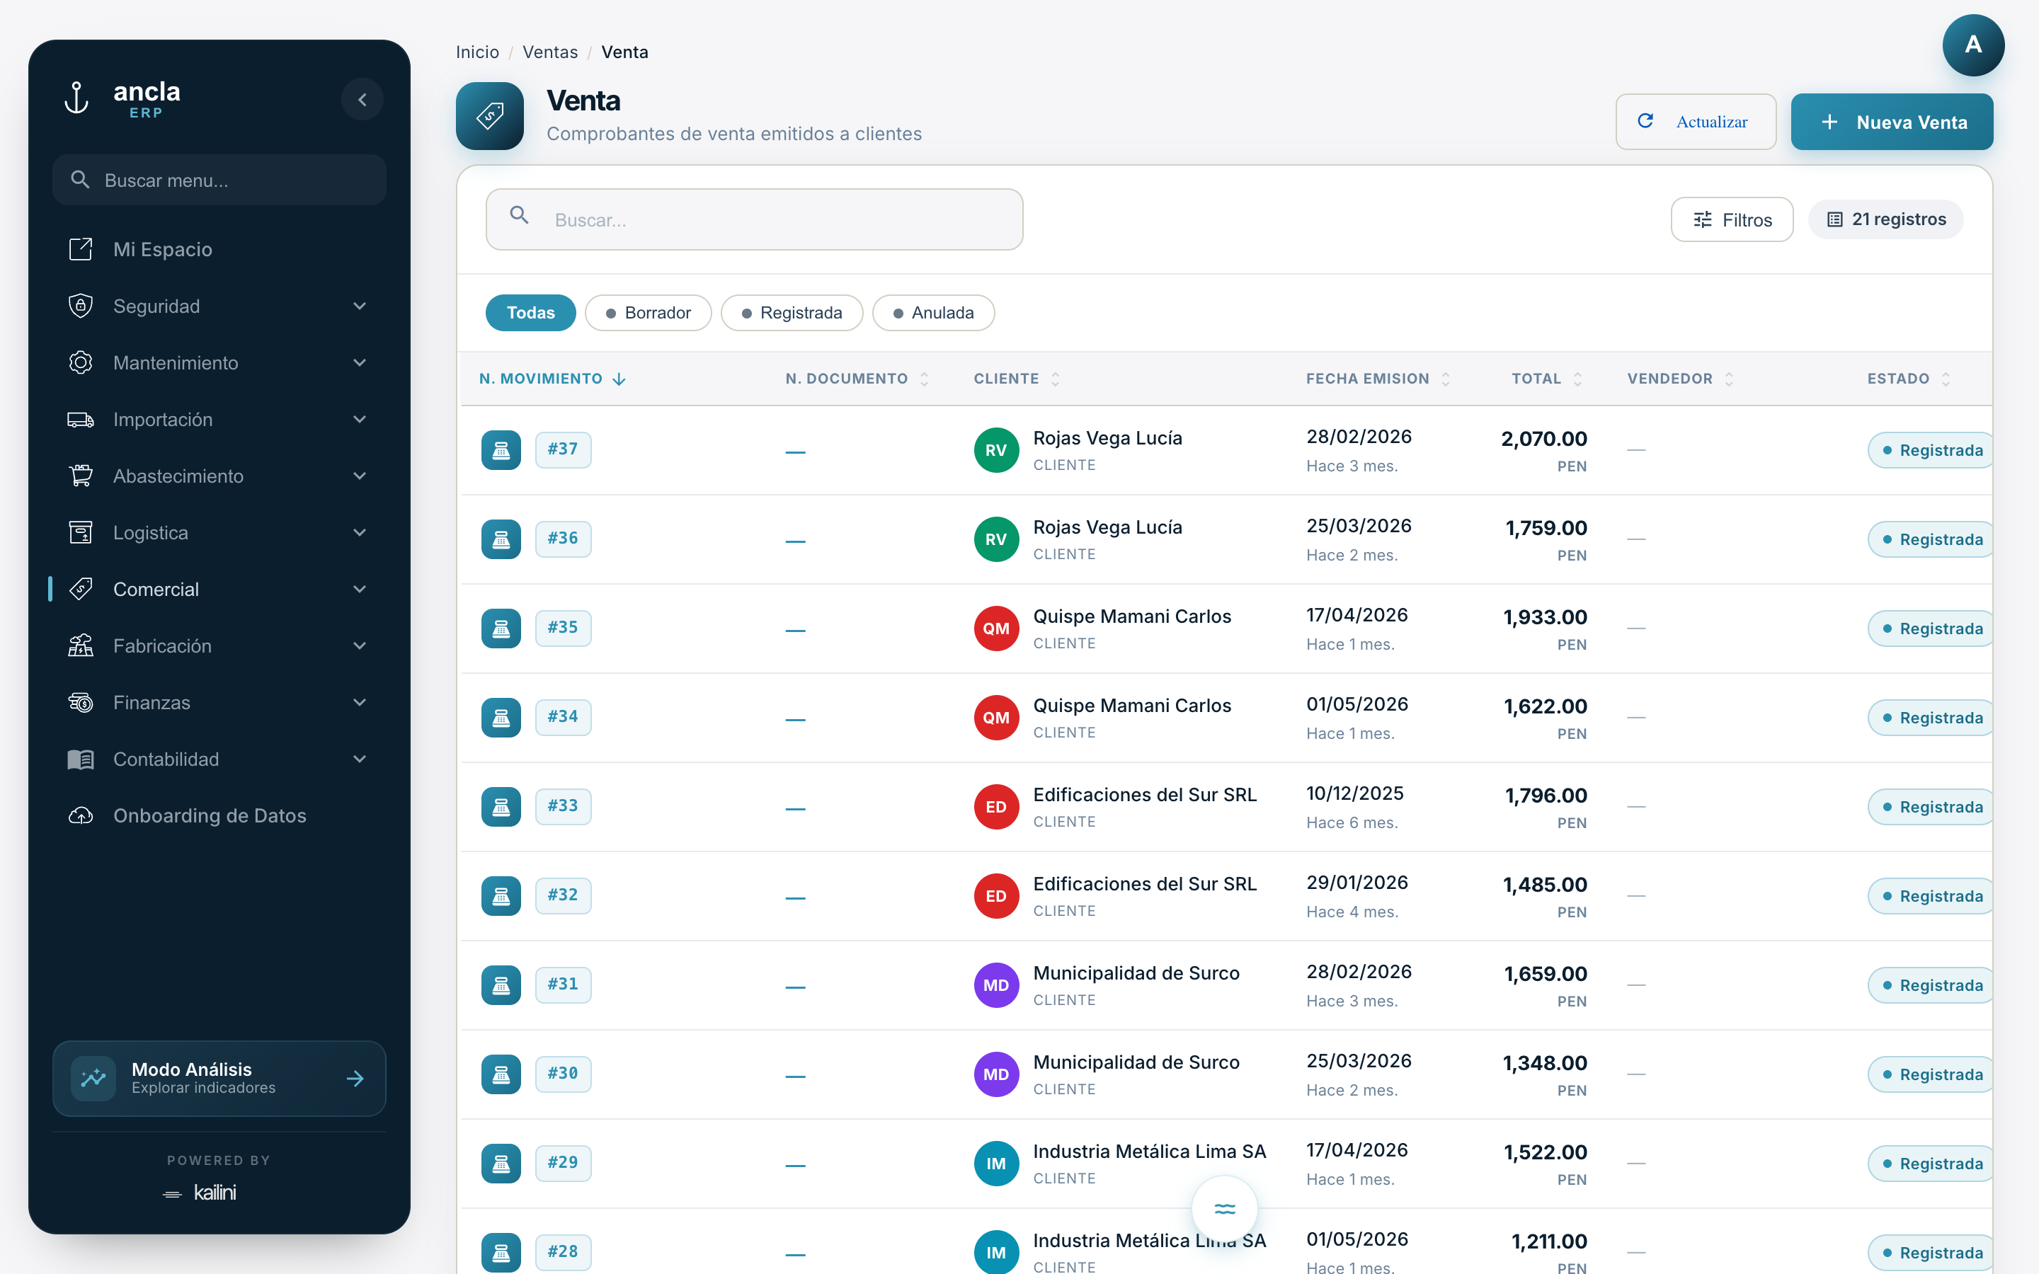Click the Importación truck icon
Viewport: 2039px width, 1274px height.
(80, 419)
